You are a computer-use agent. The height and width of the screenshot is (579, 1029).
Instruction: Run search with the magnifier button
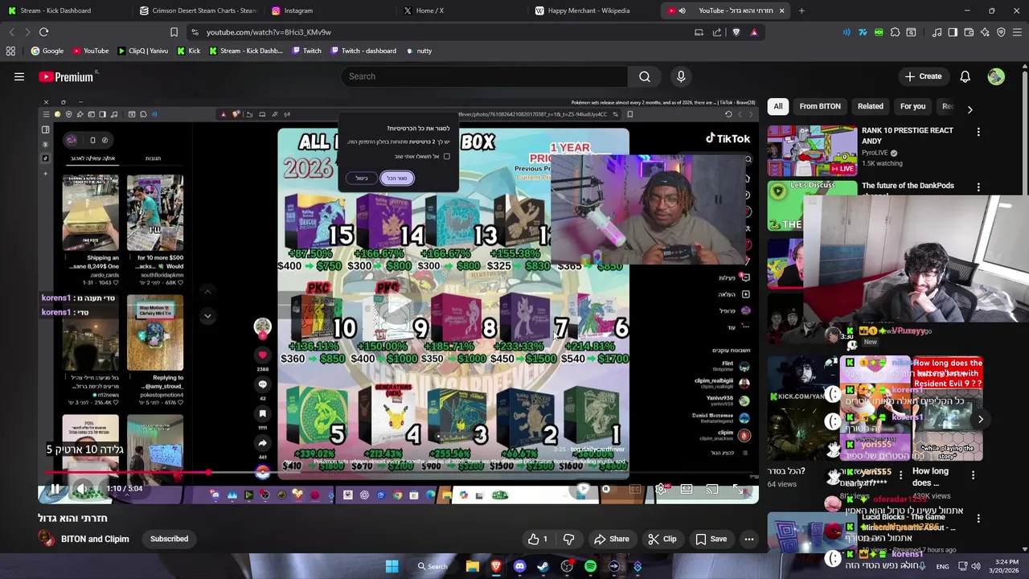[x=645, y=76]
